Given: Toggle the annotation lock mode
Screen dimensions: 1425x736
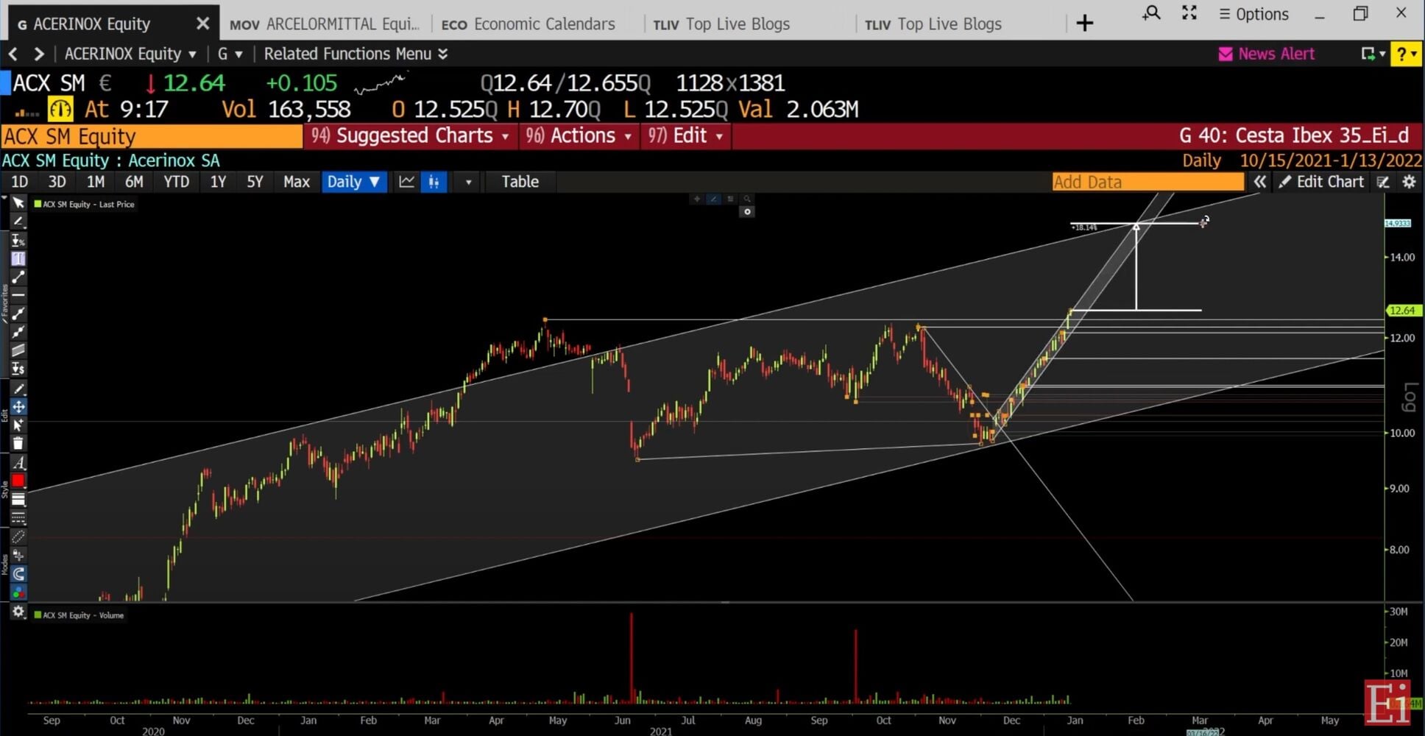Looking at the screenshot, I should pos(18,555).
